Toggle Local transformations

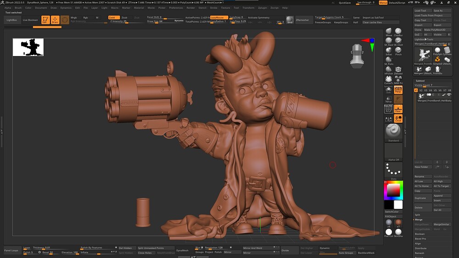pyautogui.click(x=398, y=118)
